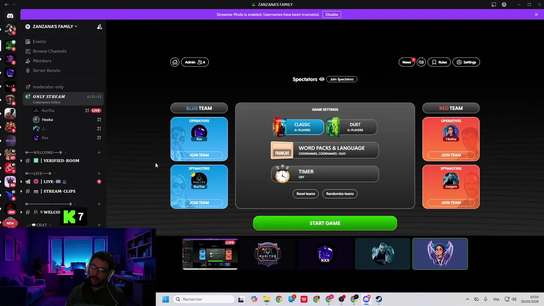The width and height of the screenshot is (544, 306).
Task: Collapse the WELCOME channel category
Action: tap(45, 152)
